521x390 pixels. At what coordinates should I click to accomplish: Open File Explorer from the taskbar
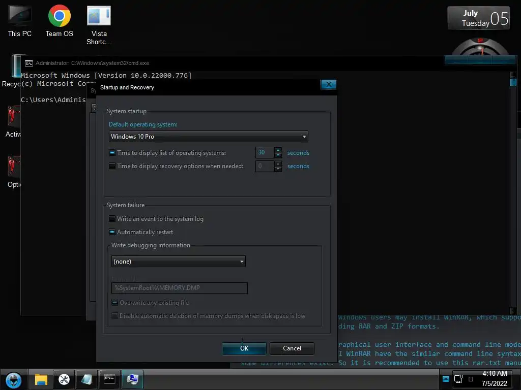(x=41, y=379)
